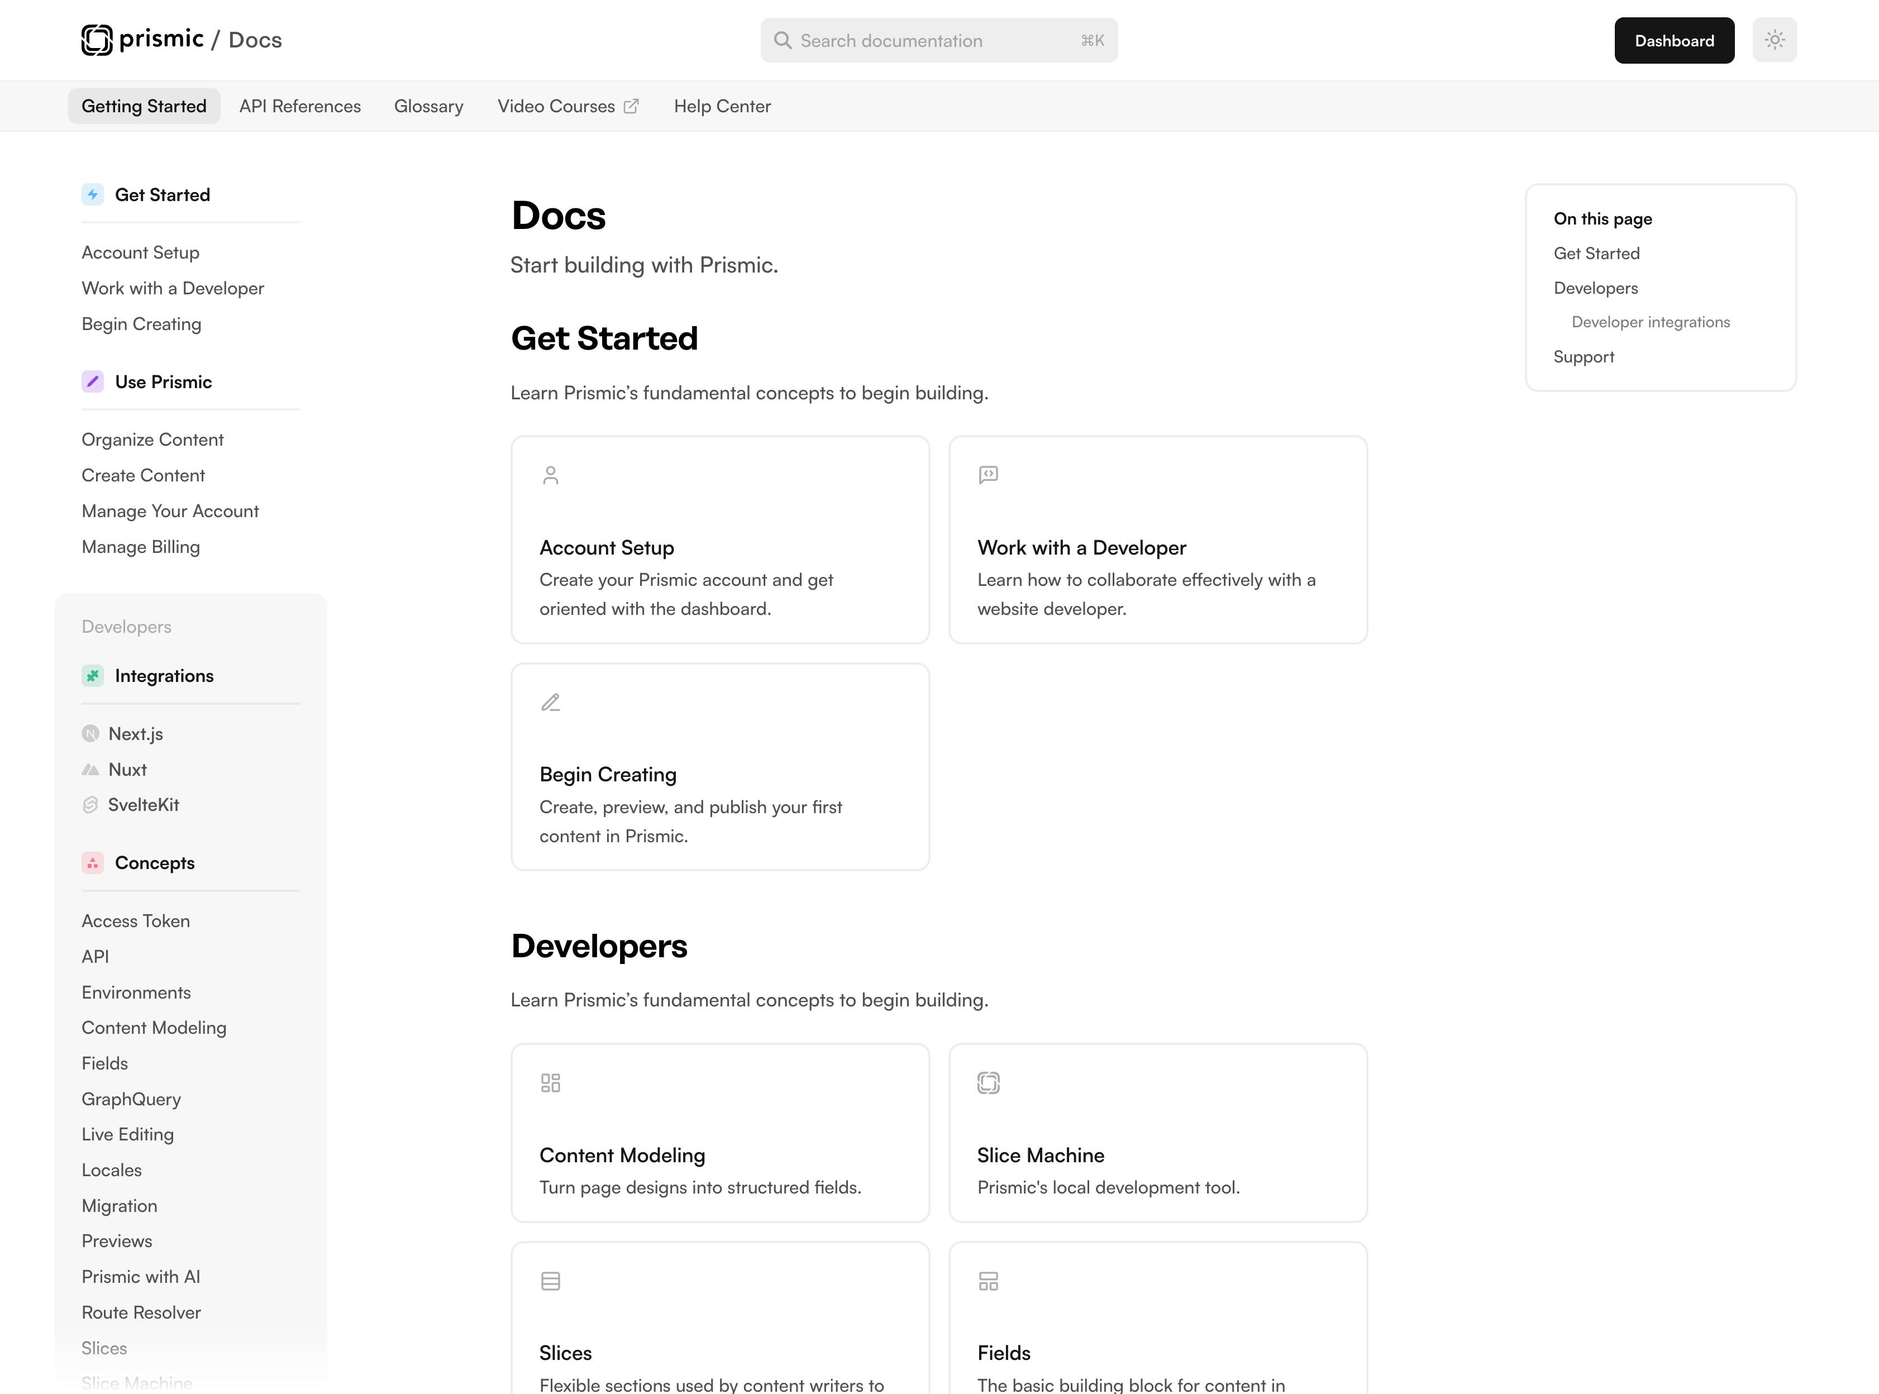The width and height of the screenshot is (1879, 1394).
Task: Go to the Help Center tab
Action: tap(722, 106)
